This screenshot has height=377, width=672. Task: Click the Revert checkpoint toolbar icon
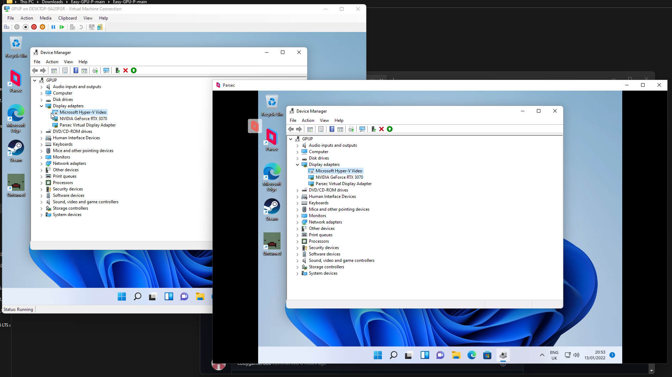point(81,27)
